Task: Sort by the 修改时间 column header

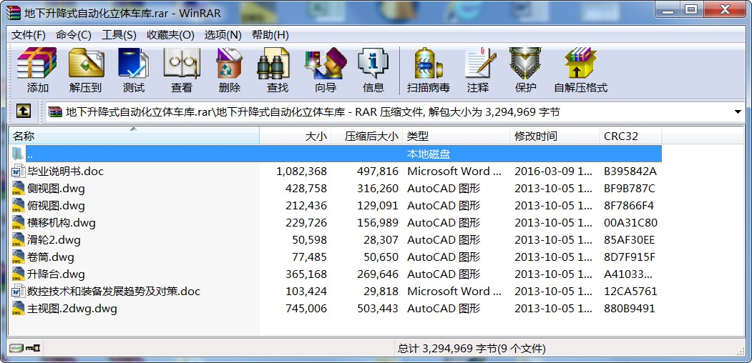Action: click(555, 136)
